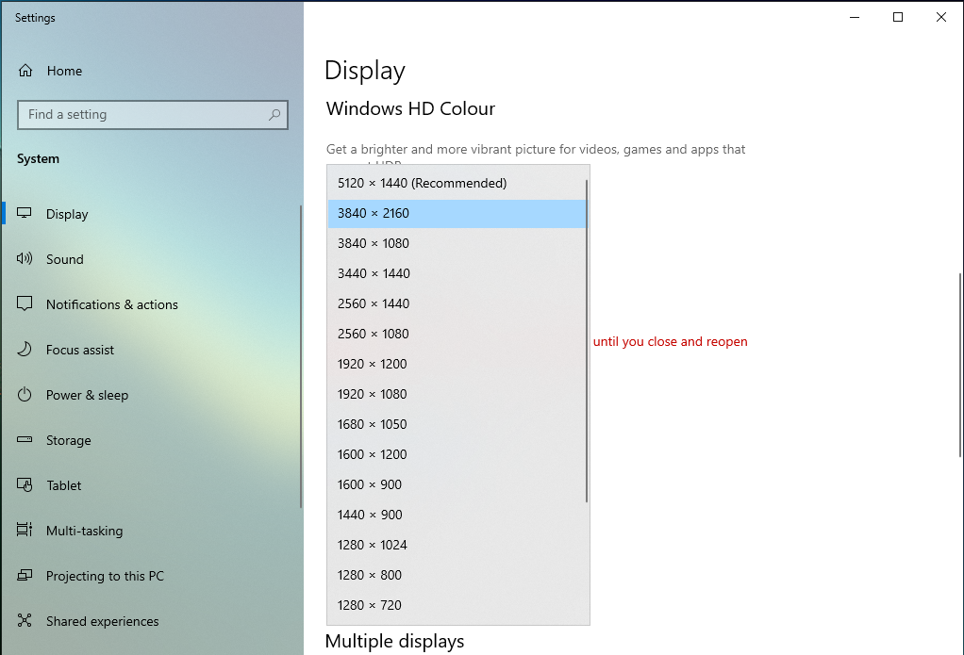Choose 1680 × 1050 resolution
This screenshot has height=655, width=964.
(x=457, y=424)
